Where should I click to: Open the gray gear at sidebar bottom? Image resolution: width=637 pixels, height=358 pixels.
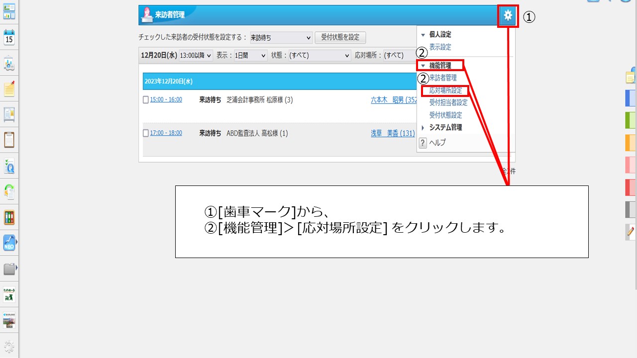[x=9, y=347]
